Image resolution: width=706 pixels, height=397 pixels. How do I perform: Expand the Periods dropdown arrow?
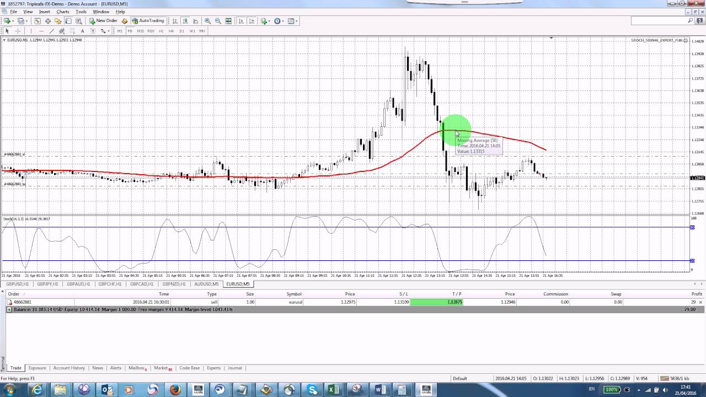(x=283, y=21)
